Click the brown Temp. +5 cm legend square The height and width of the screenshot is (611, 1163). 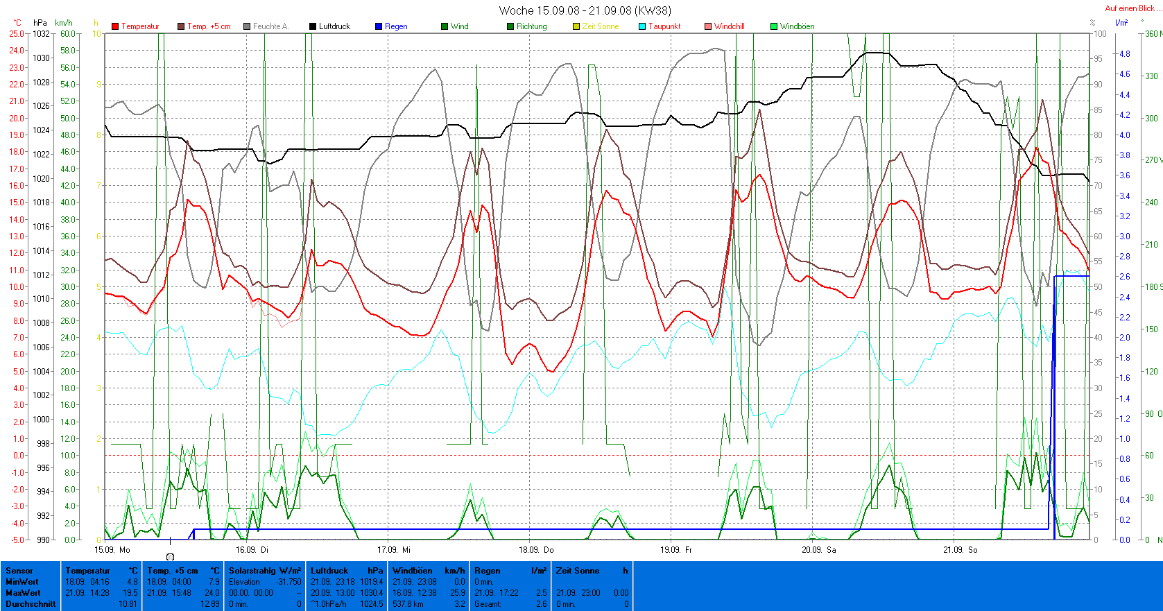pyautogui.click(x=181, y=26)
